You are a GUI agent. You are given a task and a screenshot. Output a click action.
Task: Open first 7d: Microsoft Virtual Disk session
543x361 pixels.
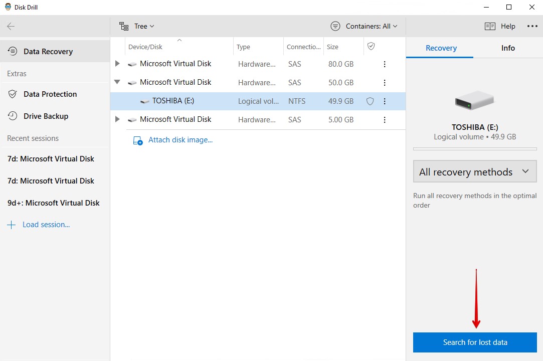51,158
